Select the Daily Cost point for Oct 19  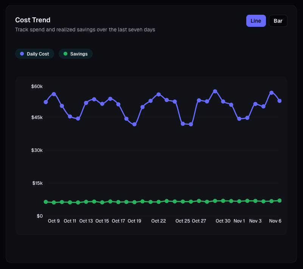point(134,124)
